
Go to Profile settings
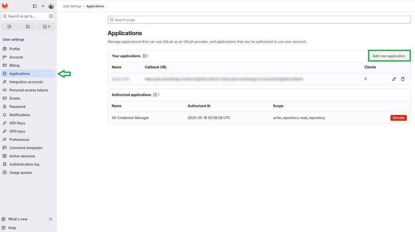[15, 49]
